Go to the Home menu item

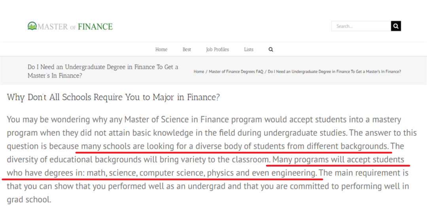click(x=161, y=49)
